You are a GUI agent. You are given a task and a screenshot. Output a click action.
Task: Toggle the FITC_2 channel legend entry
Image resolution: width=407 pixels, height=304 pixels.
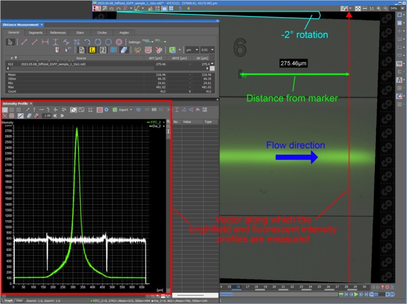(156, 122)
